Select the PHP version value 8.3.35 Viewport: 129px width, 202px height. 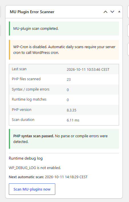(71, 110)
